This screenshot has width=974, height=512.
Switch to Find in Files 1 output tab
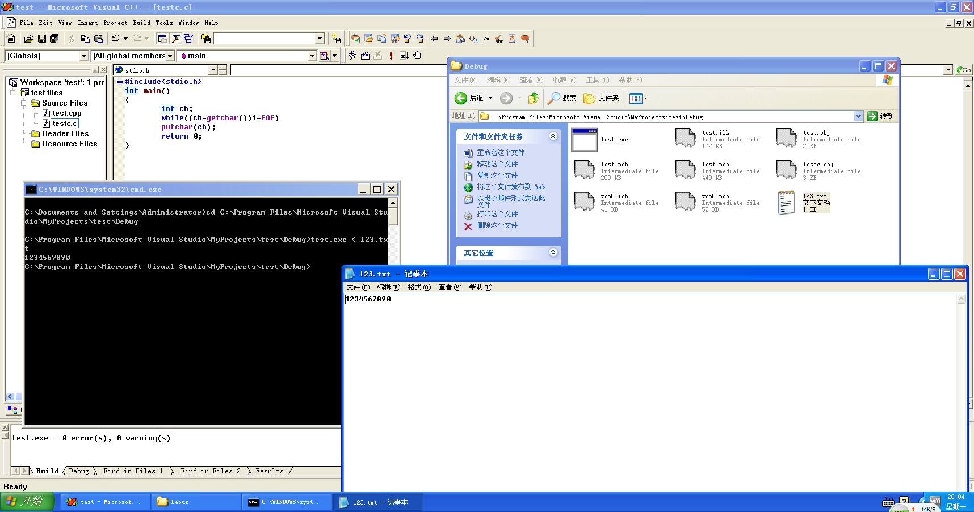click(x=133, y=471)
